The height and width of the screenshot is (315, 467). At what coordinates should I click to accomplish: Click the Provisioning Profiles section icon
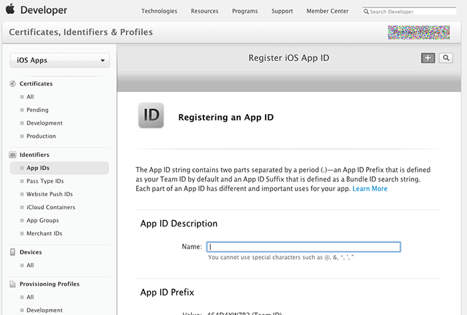tap(13, 284)
